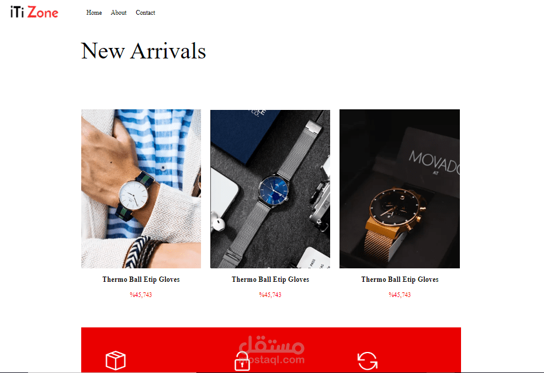Open the Home menu link
This screenshot has width=544, height=373.
[94, 12]
